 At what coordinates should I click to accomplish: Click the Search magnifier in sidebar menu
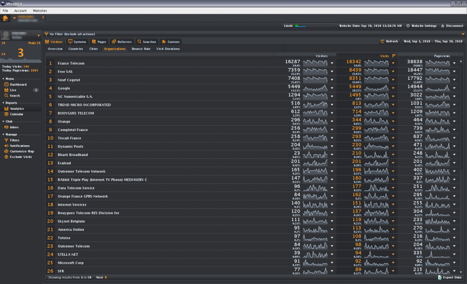[x=6, y=96]
